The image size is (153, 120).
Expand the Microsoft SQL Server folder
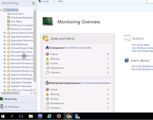4,52
